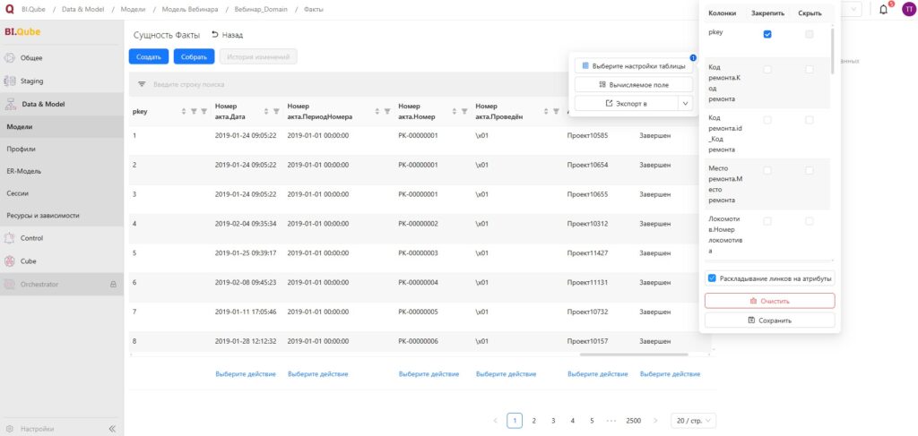Sort by Номер акта.Дата column
This screenshot has width=918, height=436.
[266, 111]
